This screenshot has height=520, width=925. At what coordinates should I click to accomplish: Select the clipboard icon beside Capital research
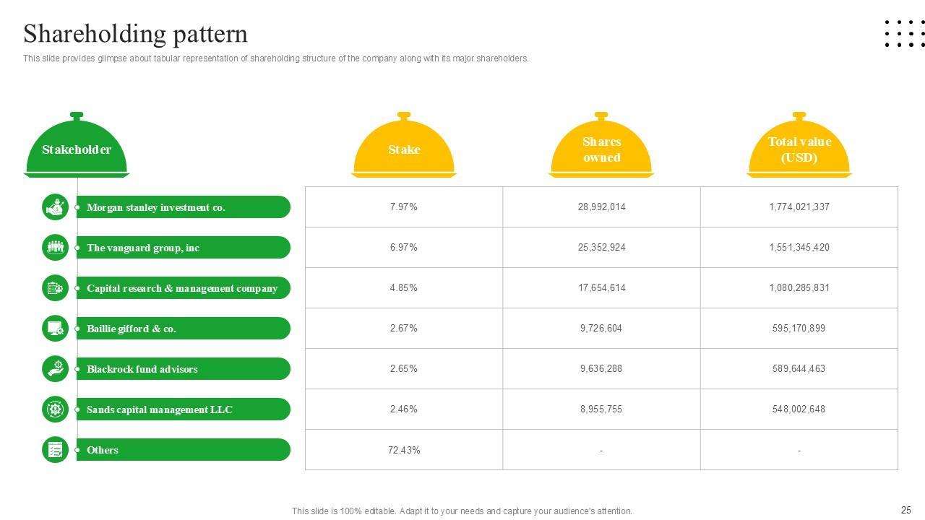(x=55, y=288)
